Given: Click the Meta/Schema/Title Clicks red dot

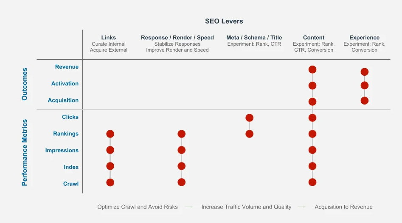Looking at the screenshot, I should coord(249,118).
